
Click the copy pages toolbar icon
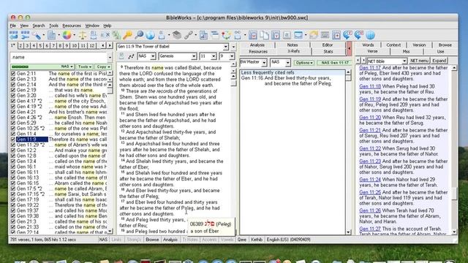point(265,35)
